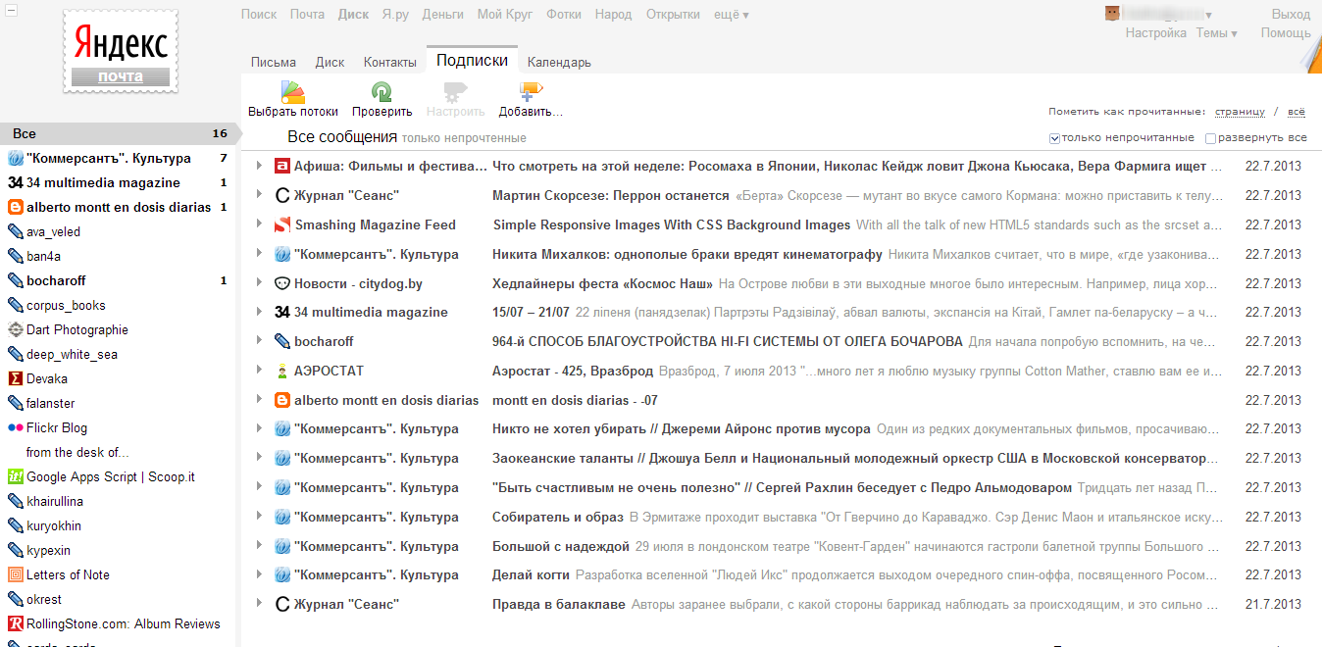Expand the 'Никто не хотел убирать' message

tap(259, 428)
